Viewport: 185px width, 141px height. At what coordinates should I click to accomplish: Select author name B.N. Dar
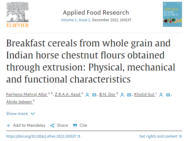coord(108,95)
